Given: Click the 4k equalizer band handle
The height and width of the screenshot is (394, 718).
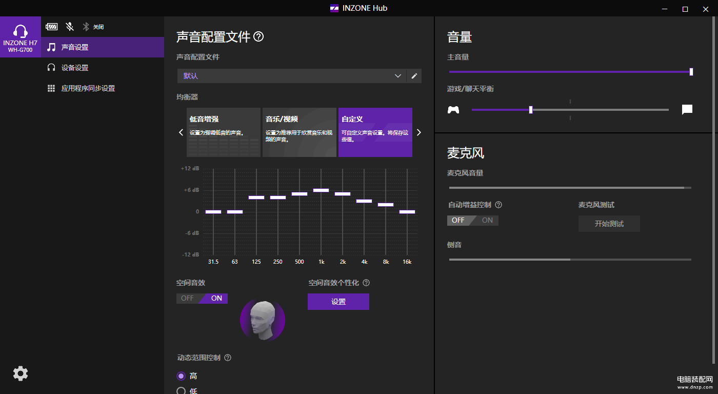Looking at the screenshot, I should 364,201.
